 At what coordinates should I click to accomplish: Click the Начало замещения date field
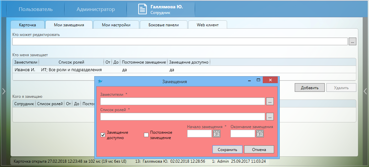point(199,134)
